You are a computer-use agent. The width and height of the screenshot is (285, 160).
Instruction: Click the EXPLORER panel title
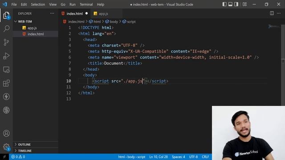pyautogui.click(x=25, y=13)
